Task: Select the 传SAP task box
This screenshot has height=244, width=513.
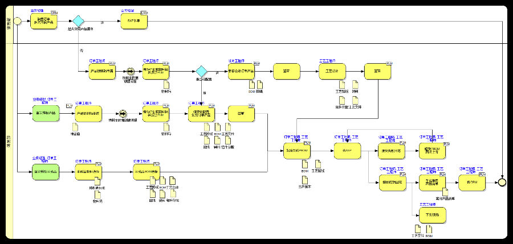Action: pyautogui.click(x=348, y=151)
